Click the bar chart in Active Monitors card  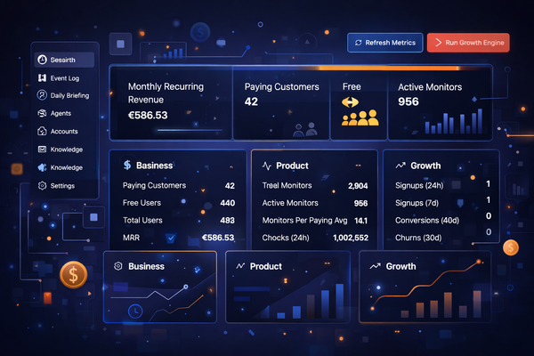(454, 121)
